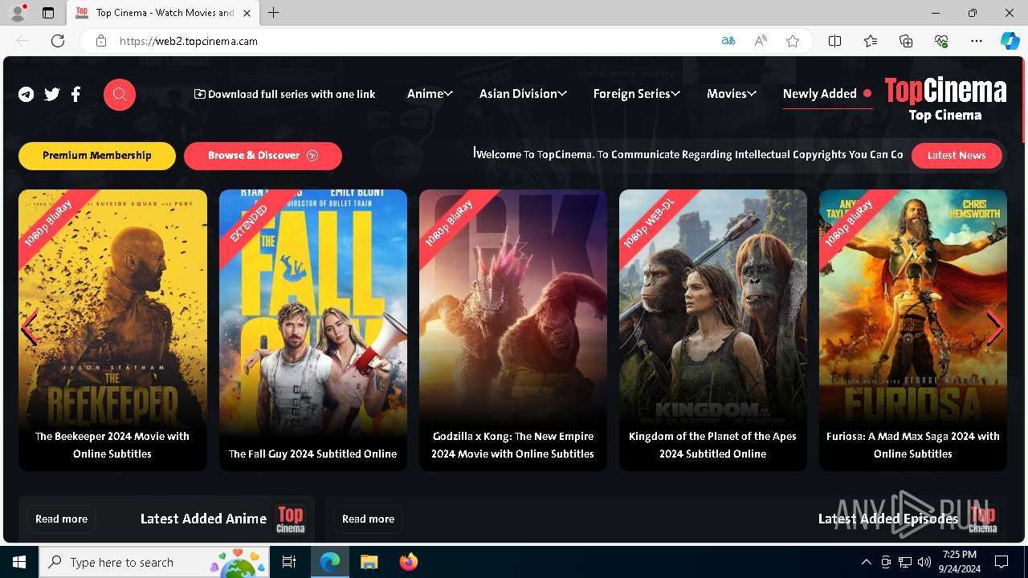Open Read aloud in the address bar
The width and height of the screenshot is (1028, 578).
(761, 41)
